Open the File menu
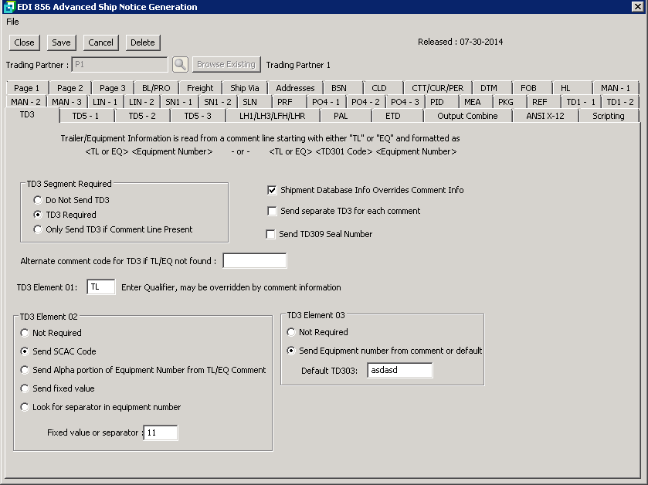 coord(12,22)
